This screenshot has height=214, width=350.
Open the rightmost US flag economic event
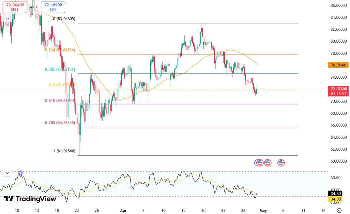click(x=281, y=163)
